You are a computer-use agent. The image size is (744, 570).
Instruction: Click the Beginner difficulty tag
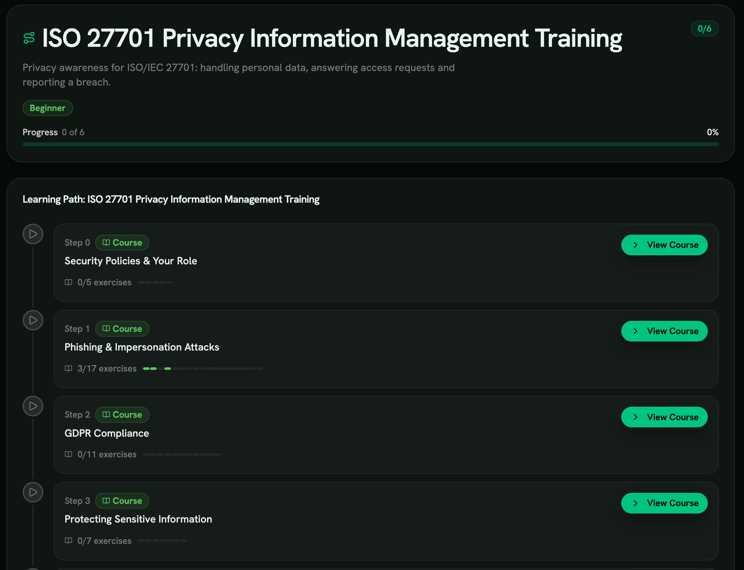click(47, 108)
